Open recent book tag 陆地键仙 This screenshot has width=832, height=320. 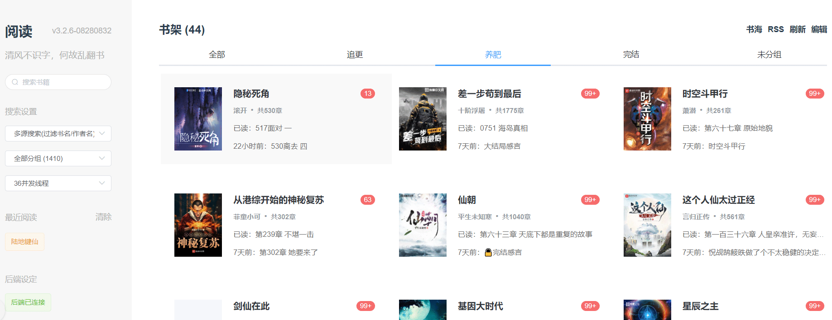24,242
